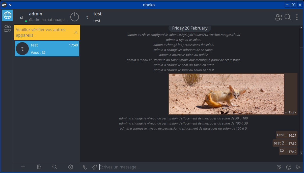Send message with paper plane icon
Image resolution: width=304 pixels, height=173 pixels.
pyautogui.click(x=298, y=167)
